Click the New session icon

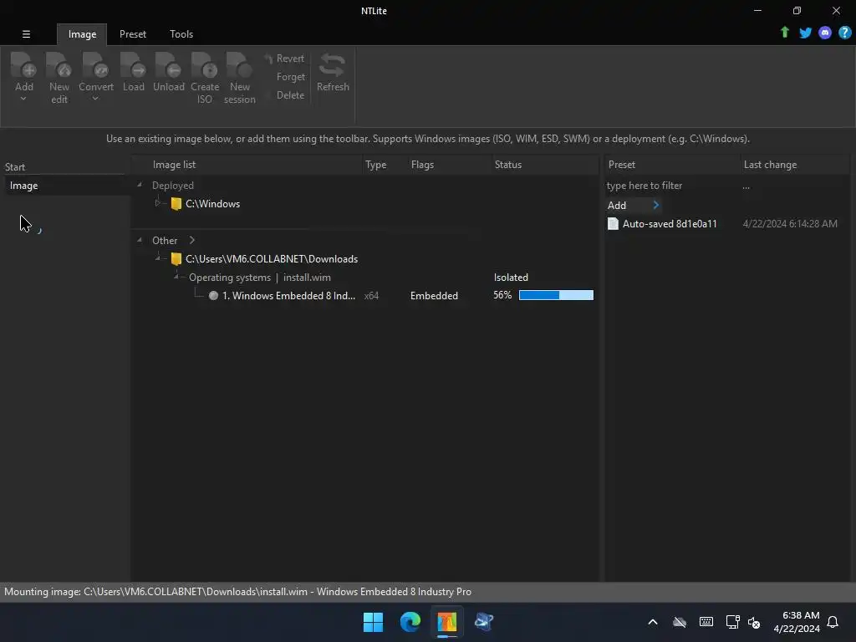pyautogui.click(x=239, y=65)
